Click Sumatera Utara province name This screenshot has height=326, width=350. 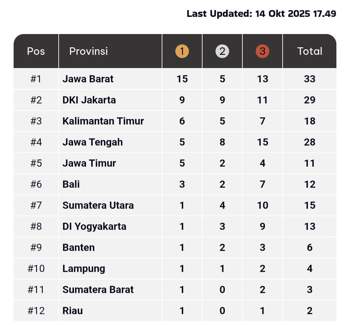(98, 205)
